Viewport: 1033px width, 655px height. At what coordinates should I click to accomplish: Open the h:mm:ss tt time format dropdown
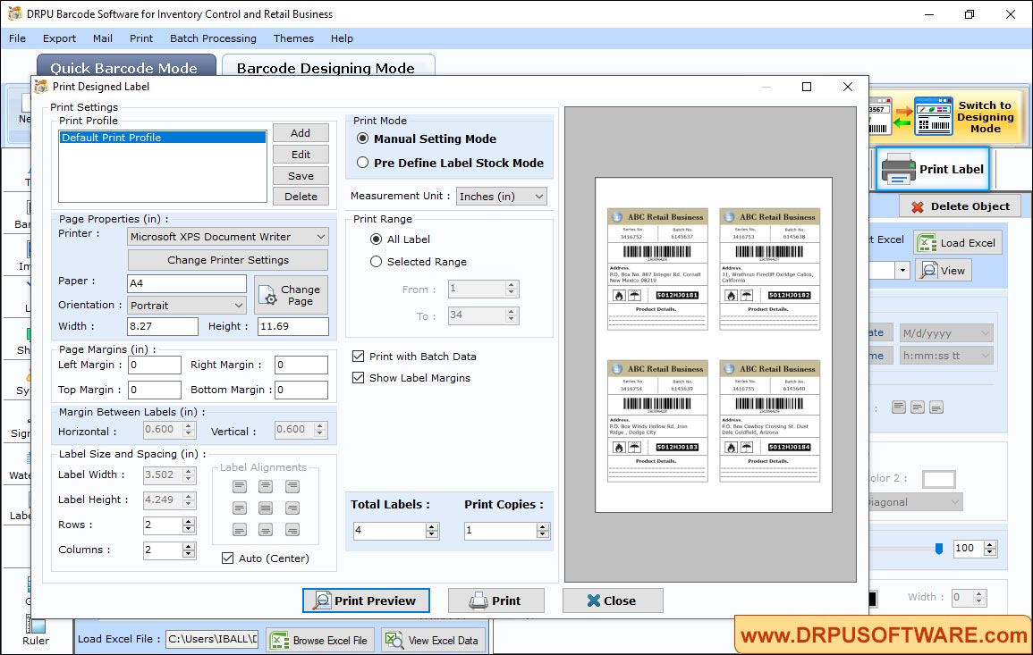coord(946,356)
